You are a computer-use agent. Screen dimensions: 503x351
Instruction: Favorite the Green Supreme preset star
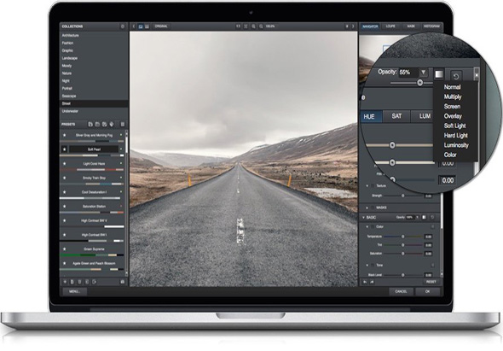pyautogui.click(x=65, y=249)
